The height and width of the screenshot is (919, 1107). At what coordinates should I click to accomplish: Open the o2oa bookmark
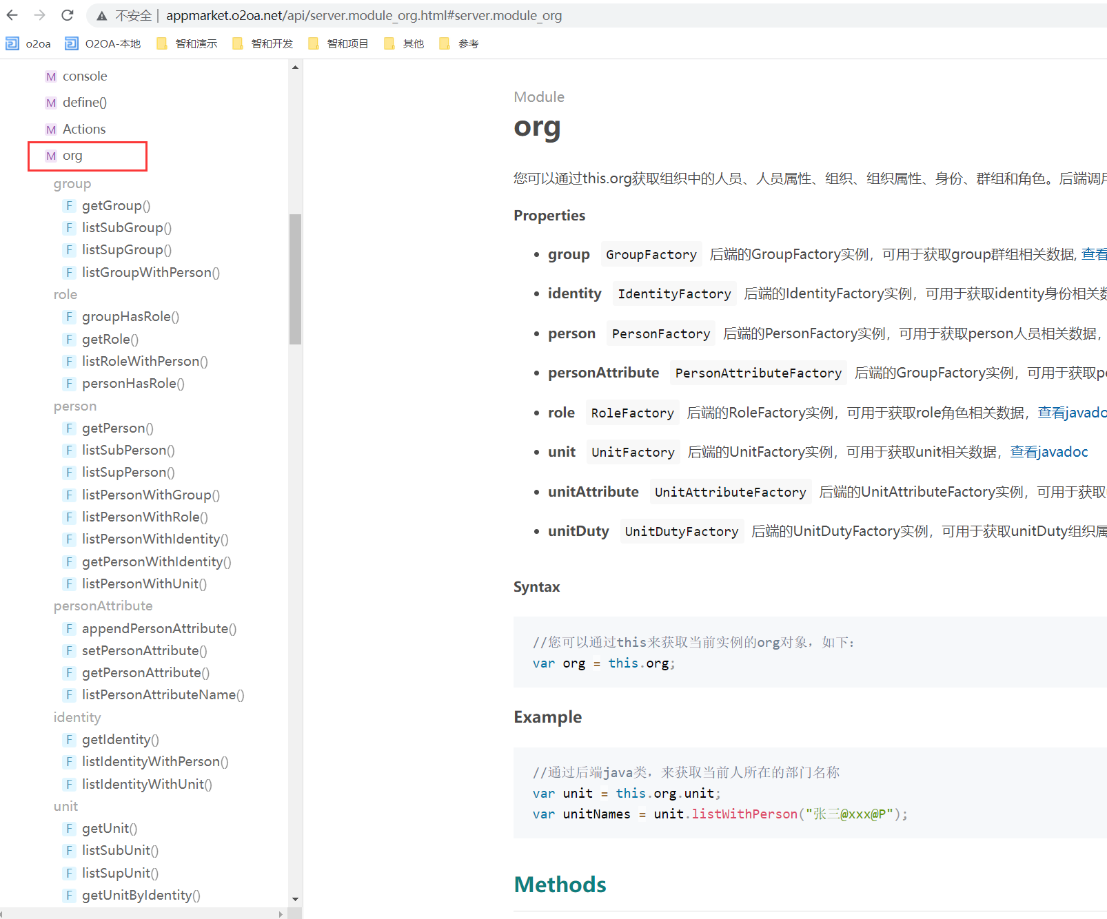click(x=28, y=43)
